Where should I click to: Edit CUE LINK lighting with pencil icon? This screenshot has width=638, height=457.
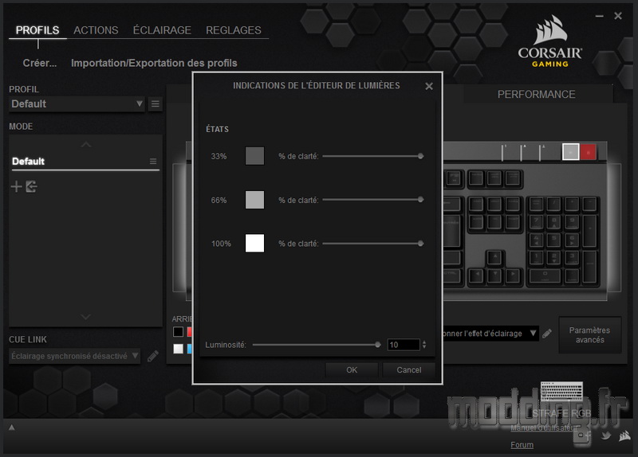pyautogui.click(x=153, y=356)
